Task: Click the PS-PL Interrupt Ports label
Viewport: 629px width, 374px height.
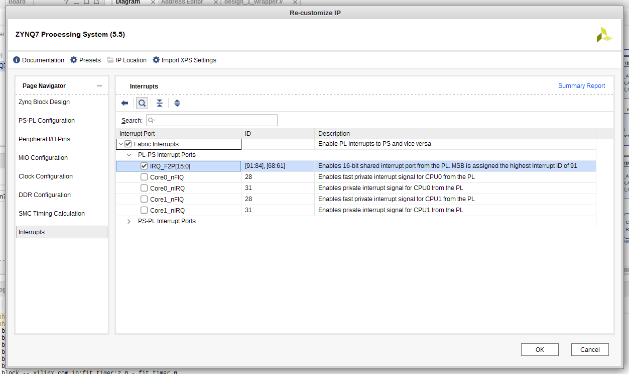Action: [167, 221]
